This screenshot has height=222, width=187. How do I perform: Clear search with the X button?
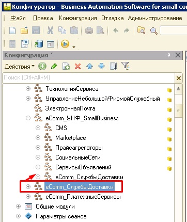[179, 78]
